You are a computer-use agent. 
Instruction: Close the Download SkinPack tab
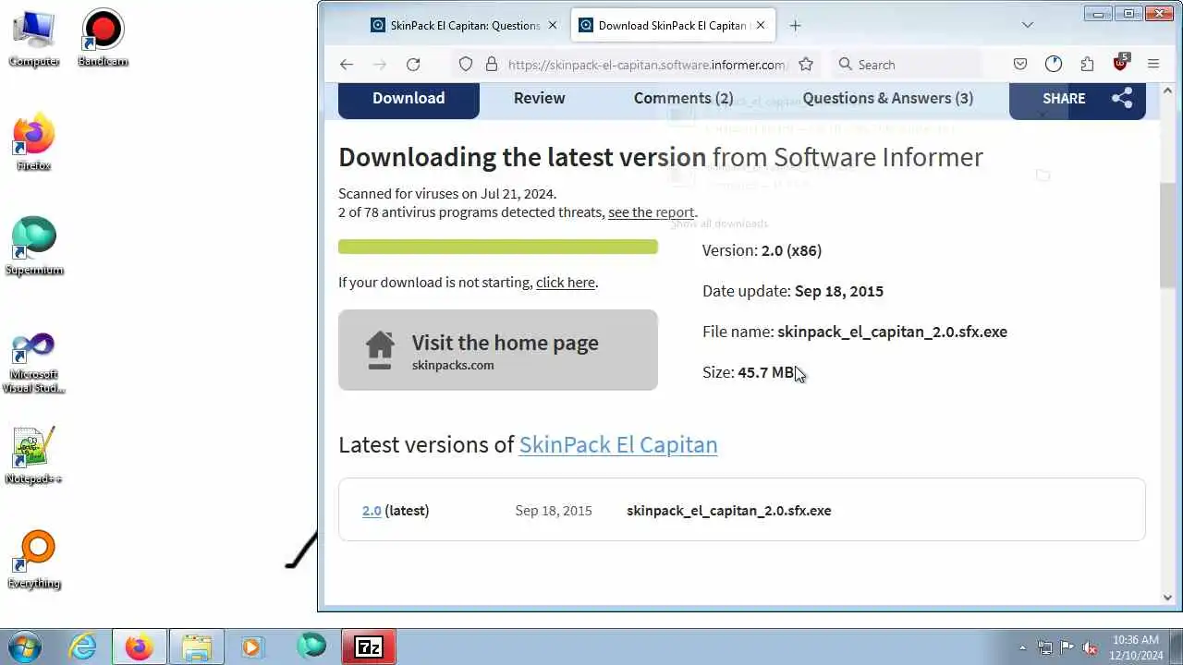tap(761, 25)
